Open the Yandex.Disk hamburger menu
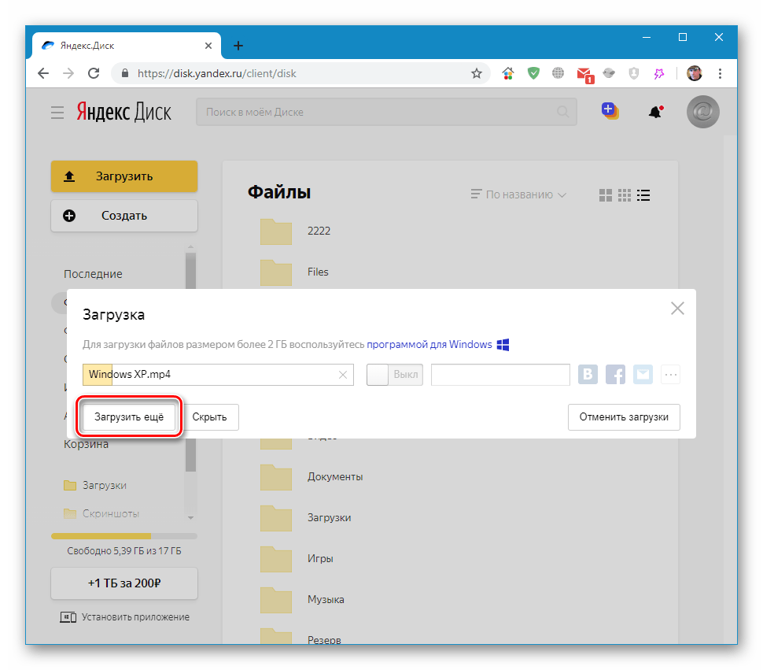Image resolution: width=763 pixels, height=670 pixels. pos(57,112)
